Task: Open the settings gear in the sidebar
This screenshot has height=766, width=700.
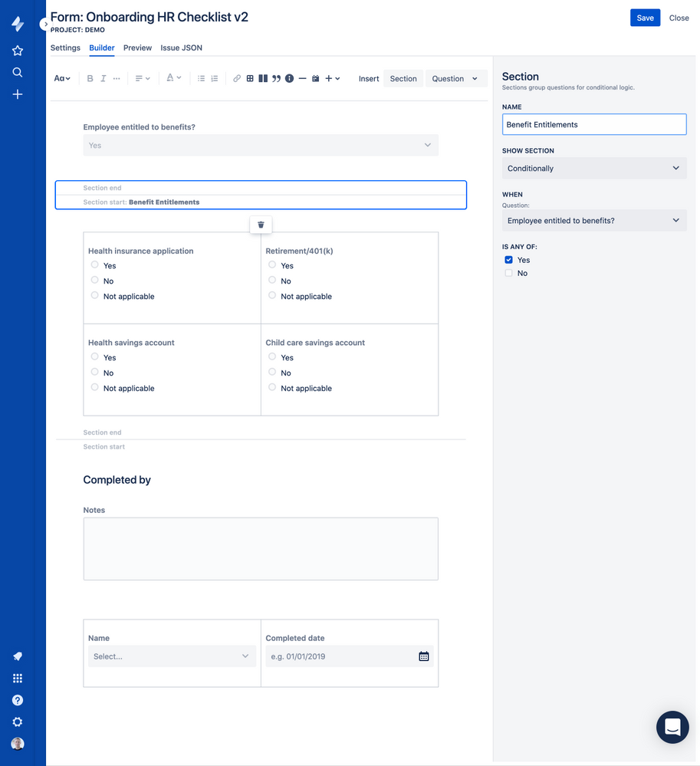Action: point(18,722)
